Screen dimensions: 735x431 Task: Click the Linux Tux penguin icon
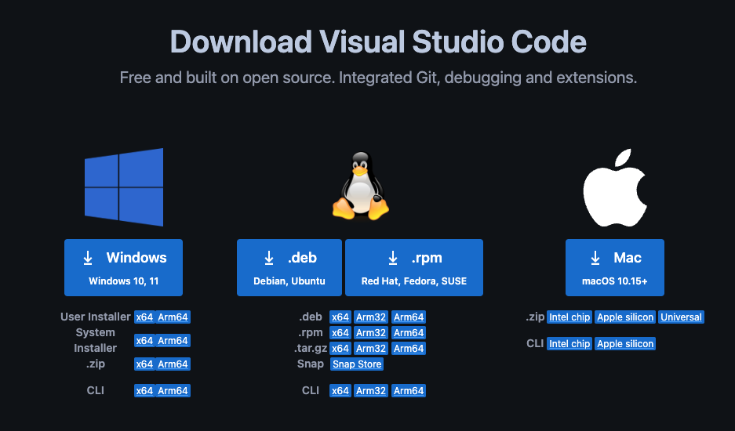[x=361, y=186]
